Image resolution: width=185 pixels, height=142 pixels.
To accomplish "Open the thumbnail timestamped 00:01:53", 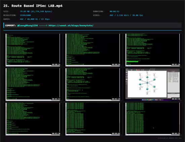I will pyautogui.click(x=33, y=84).
